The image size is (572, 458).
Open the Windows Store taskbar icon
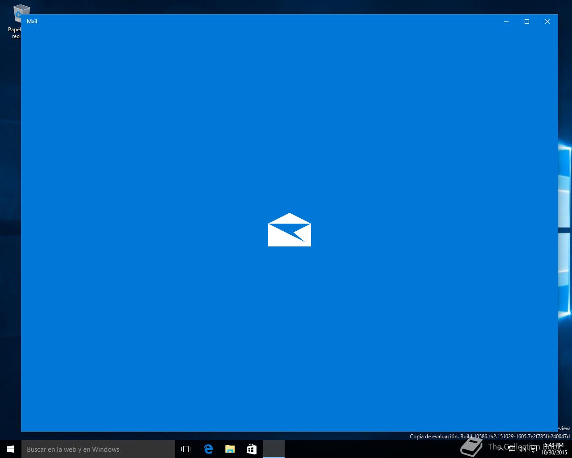point(252,449)
